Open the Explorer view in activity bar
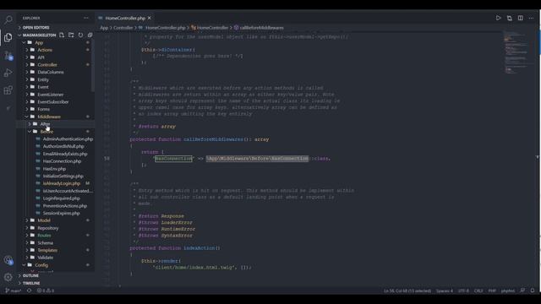The width and height of the screenshot is (541, 304). coord(8,37)
